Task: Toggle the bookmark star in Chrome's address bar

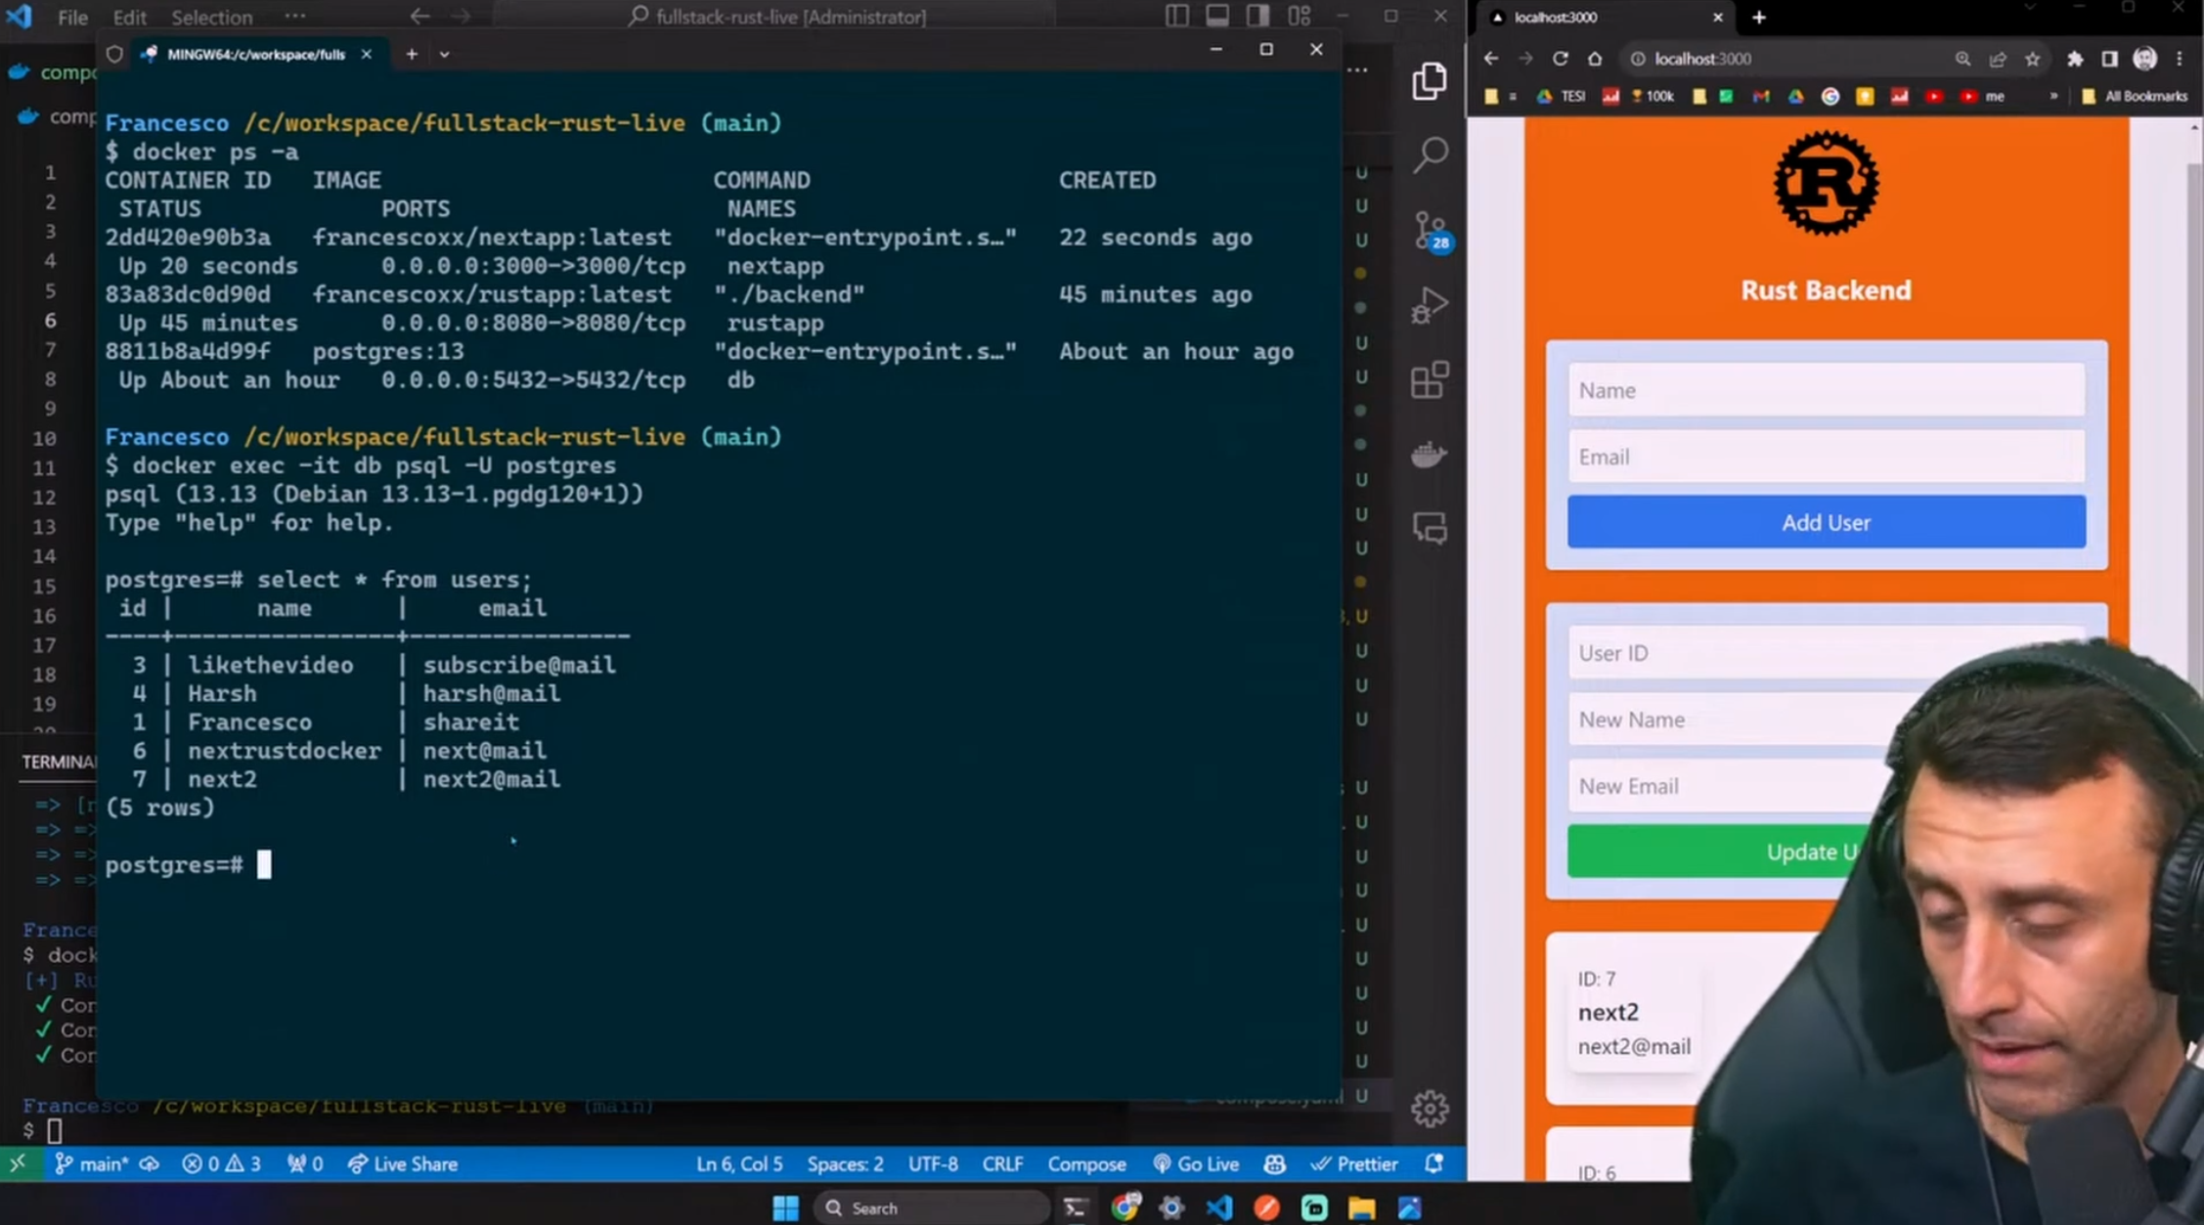Action: [2032, 59]
